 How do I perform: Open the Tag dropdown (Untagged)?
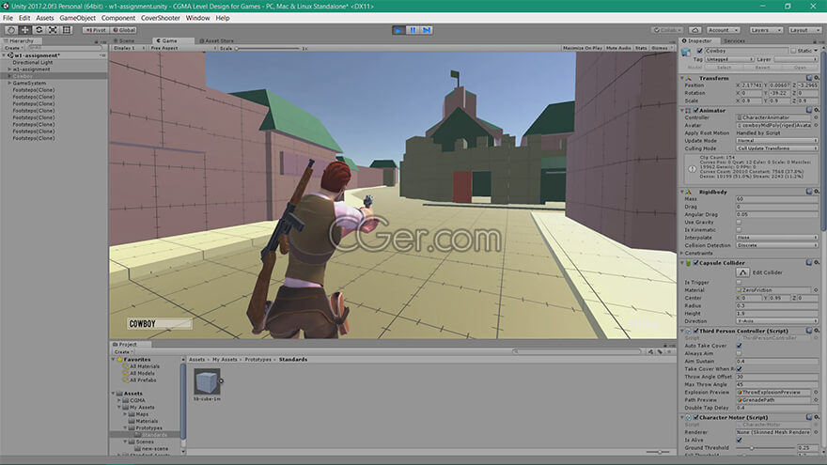click(x=730, y=59)
